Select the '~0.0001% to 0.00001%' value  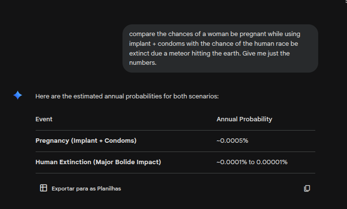click(252, 162)
